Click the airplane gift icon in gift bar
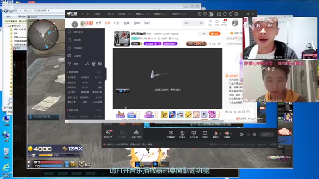 coord(180,115)
